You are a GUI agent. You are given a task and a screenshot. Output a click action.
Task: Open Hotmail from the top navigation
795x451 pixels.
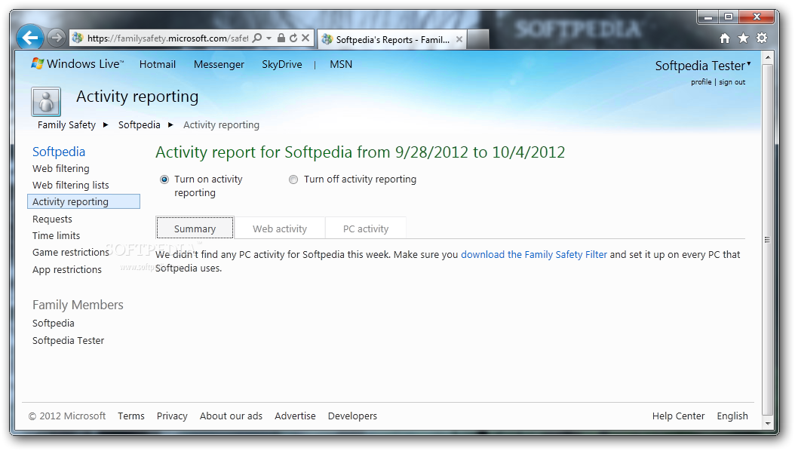pos(157,64)
